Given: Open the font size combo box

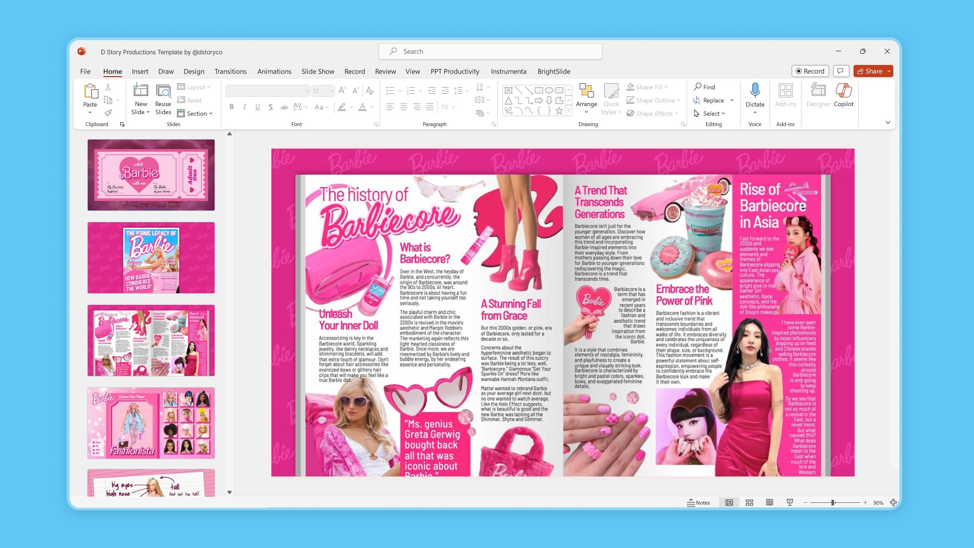Looking at the screenshot, I should (323, 91).
